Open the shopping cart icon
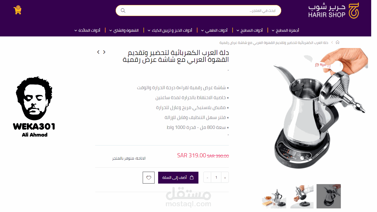 coord(17,10)
